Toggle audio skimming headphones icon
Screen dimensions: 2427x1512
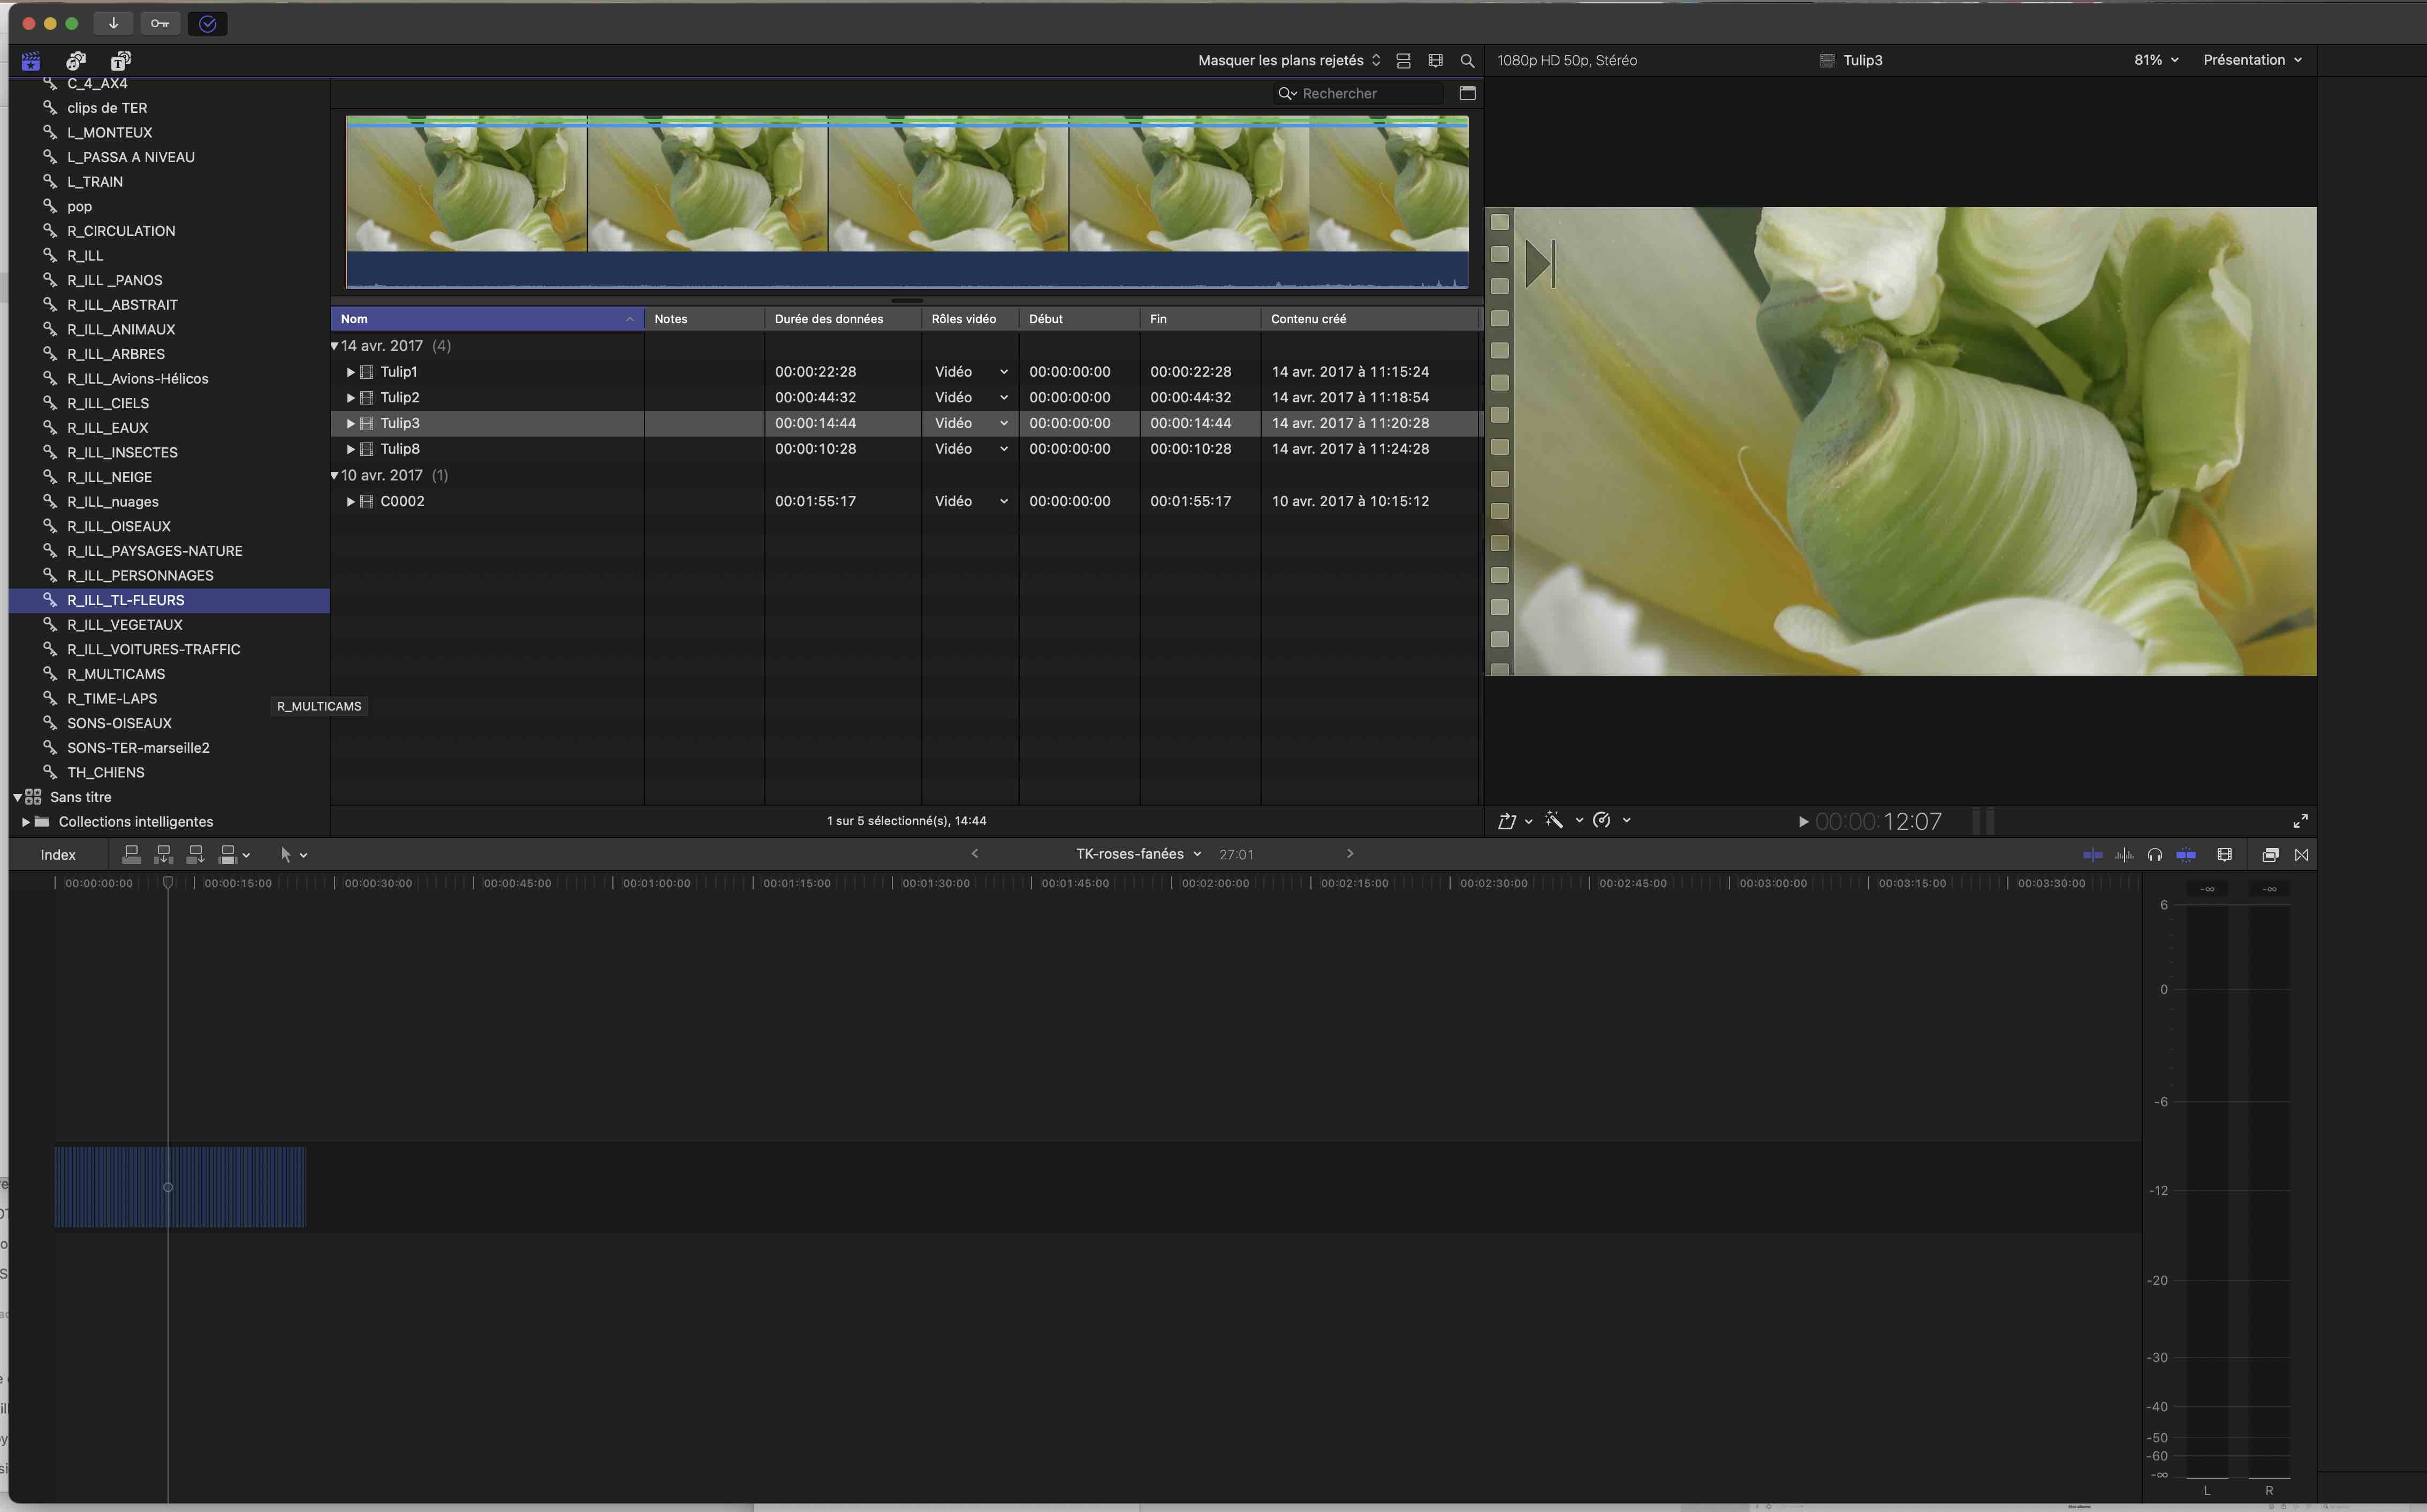pos(2154,855)
